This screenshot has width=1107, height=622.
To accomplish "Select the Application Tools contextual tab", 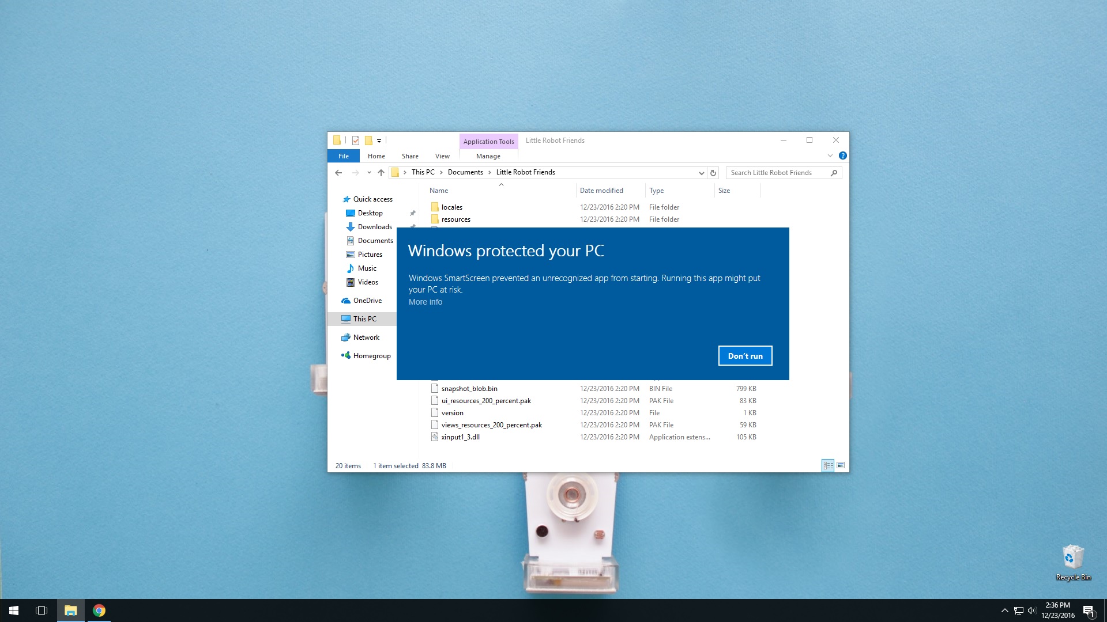I will pyautogui.click(x=488, y=142).
